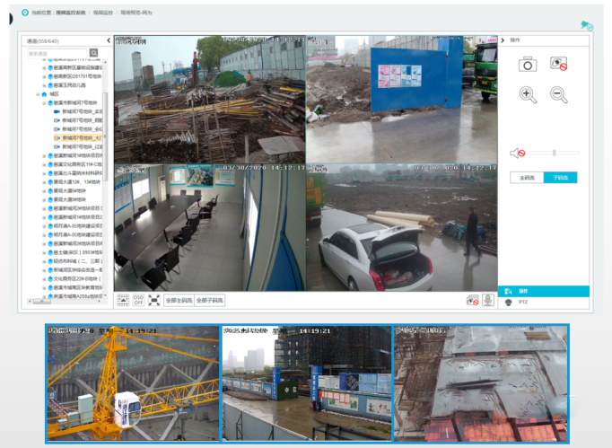
Task: Select 主码流 stream option in right panel
Action: [527, 178]
